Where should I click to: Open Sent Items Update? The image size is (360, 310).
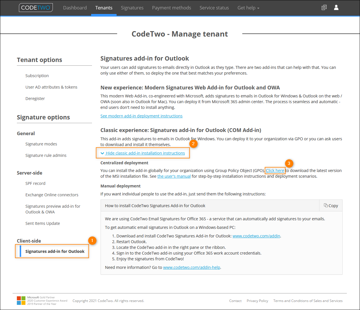pyautogui.click(x=43, y=223)
